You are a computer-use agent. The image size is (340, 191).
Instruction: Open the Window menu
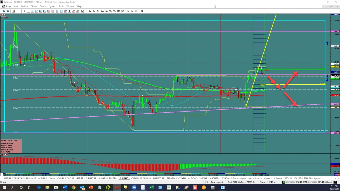70,6
